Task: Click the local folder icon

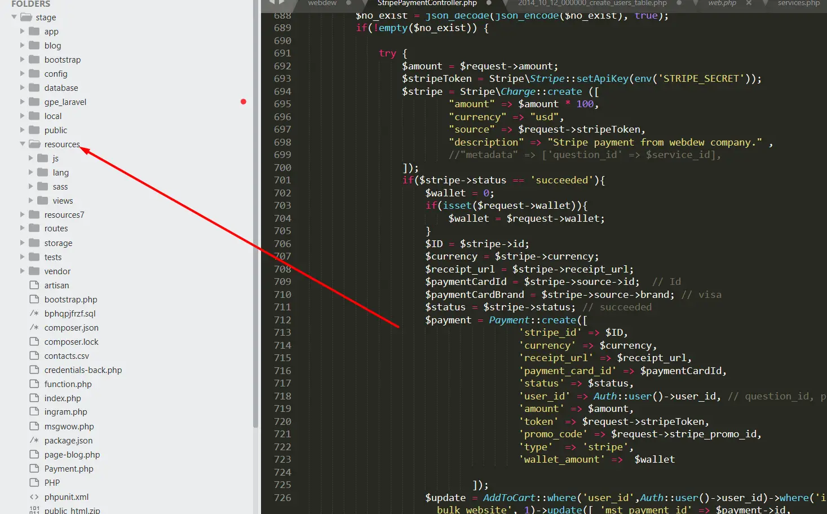Action: click(x=34, y=116)
